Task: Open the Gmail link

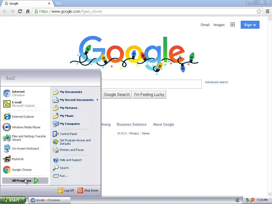Action: [205, 25]
